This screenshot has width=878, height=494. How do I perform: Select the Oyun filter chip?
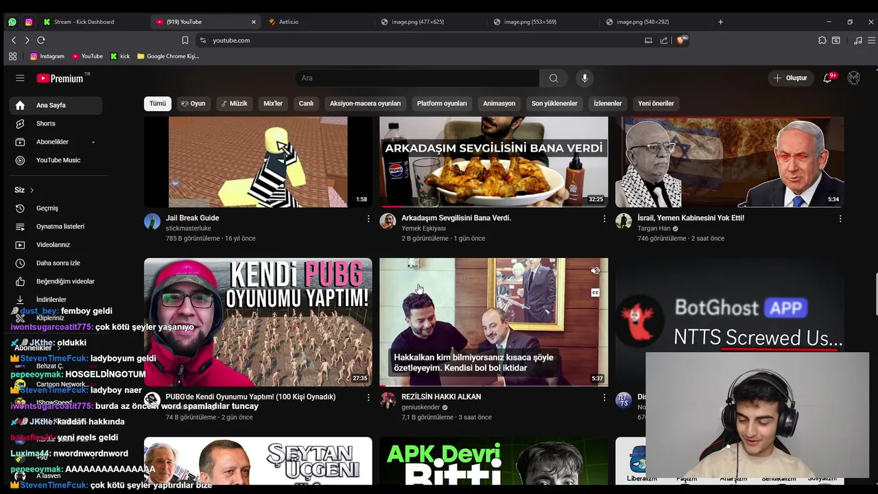coord(193,104)
